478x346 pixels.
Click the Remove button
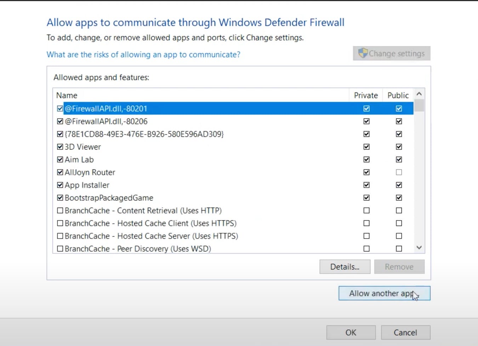point(399,266)
